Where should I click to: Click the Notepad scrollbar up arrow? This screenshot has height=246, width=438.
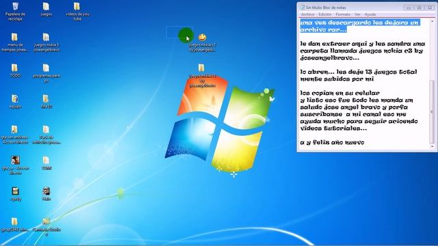tap(432, 21)
